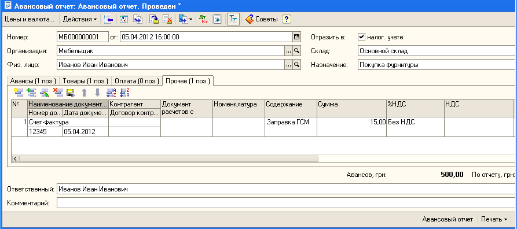Image resolution: width=517 pixels, height=229 pixels.
Task: Switch to Оплата (0 поз.) tab
Action: [x=137, y=81]
